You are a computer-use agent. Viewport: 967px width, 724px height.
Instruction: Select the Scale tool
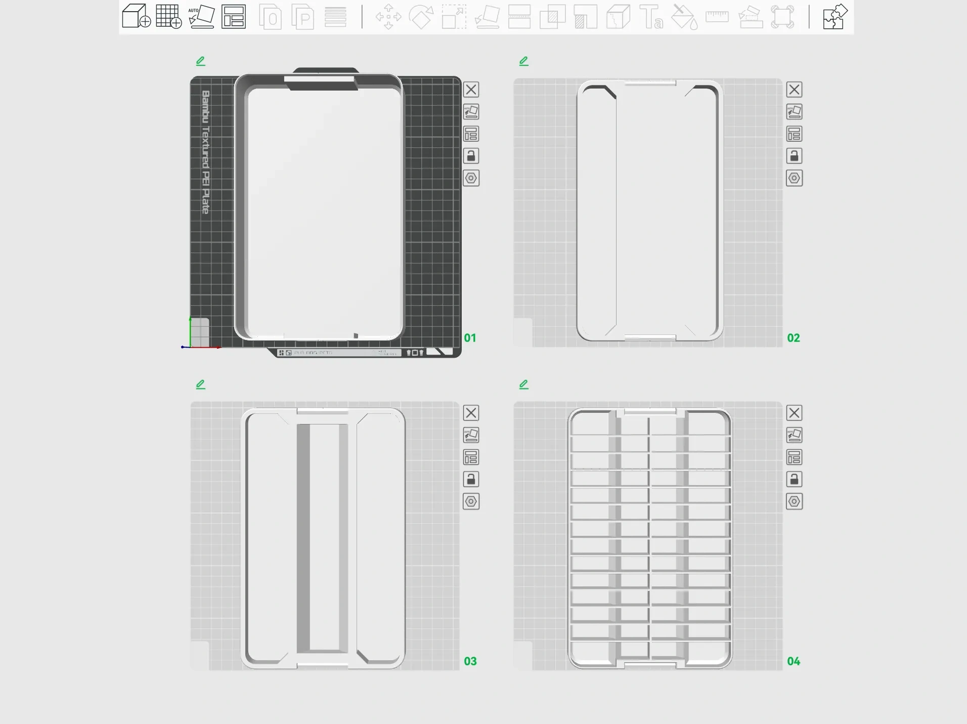point(454,17)
